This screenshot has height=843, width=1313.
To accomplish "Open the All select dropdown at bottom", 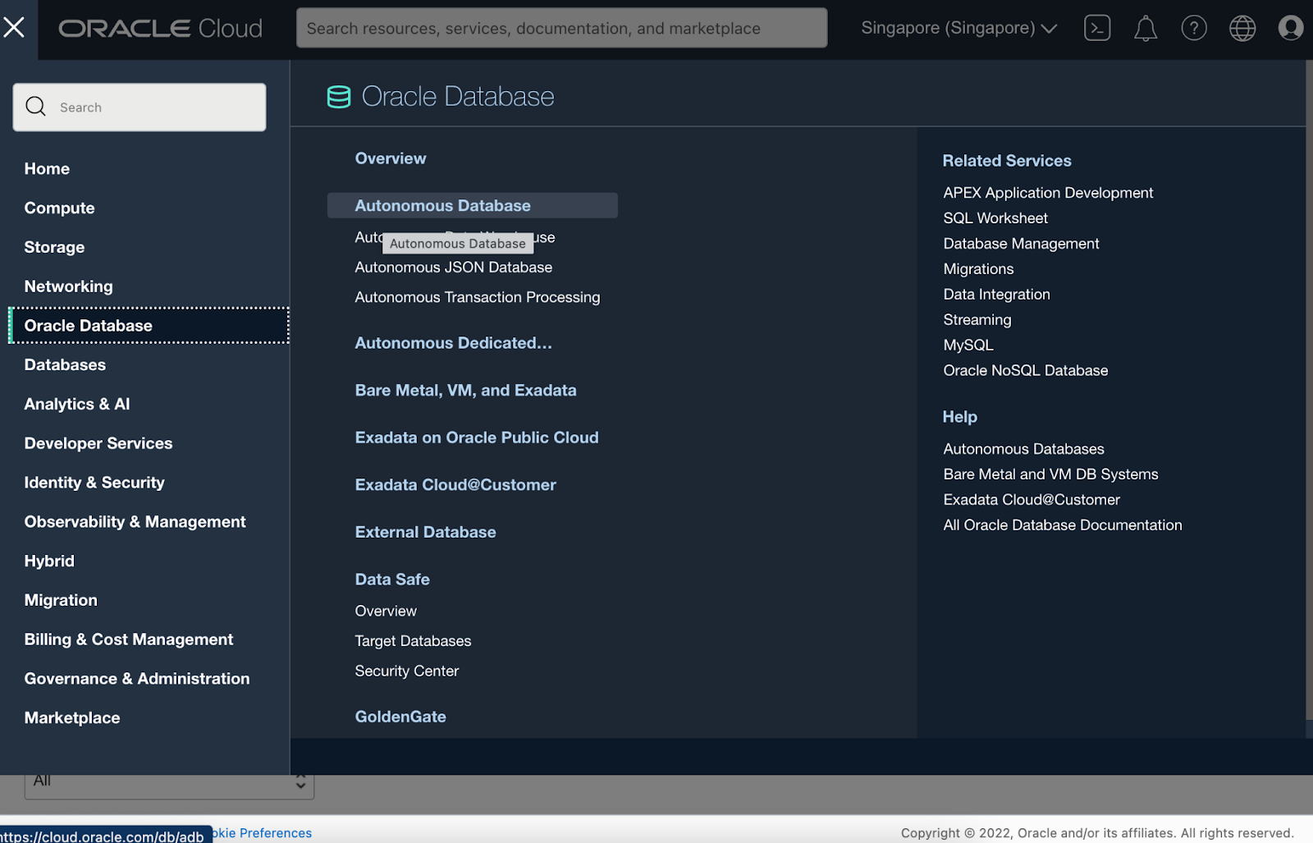I will (169, 786).
